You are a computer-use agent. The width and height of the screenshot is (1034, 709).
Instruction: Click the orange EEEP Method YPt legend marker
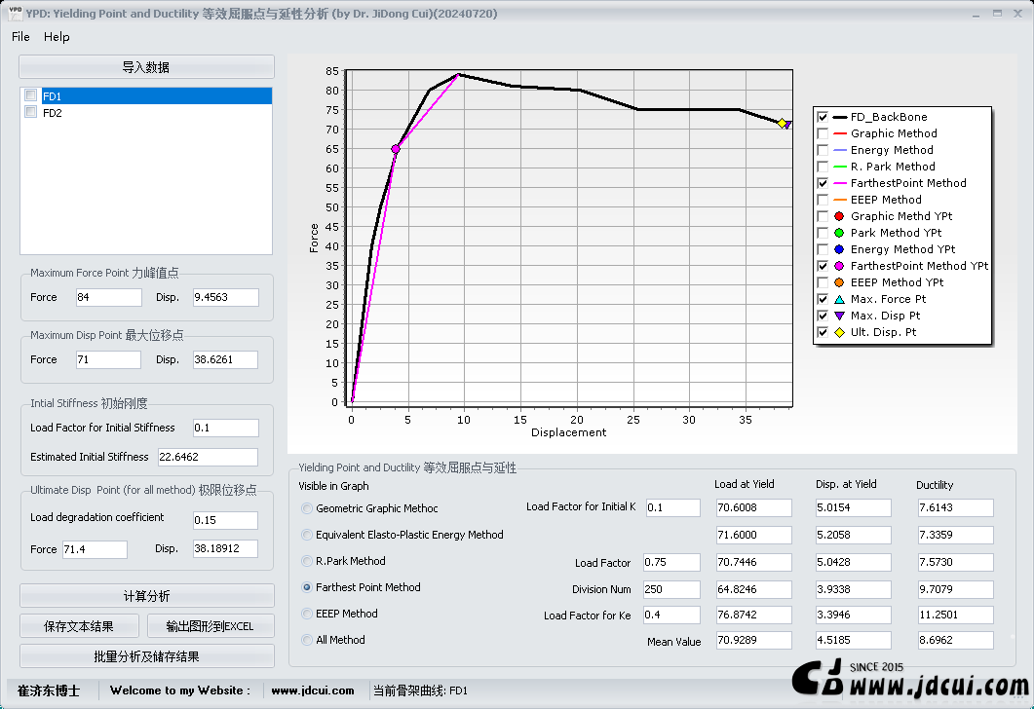pyautogui.click(x=839, y=282)
